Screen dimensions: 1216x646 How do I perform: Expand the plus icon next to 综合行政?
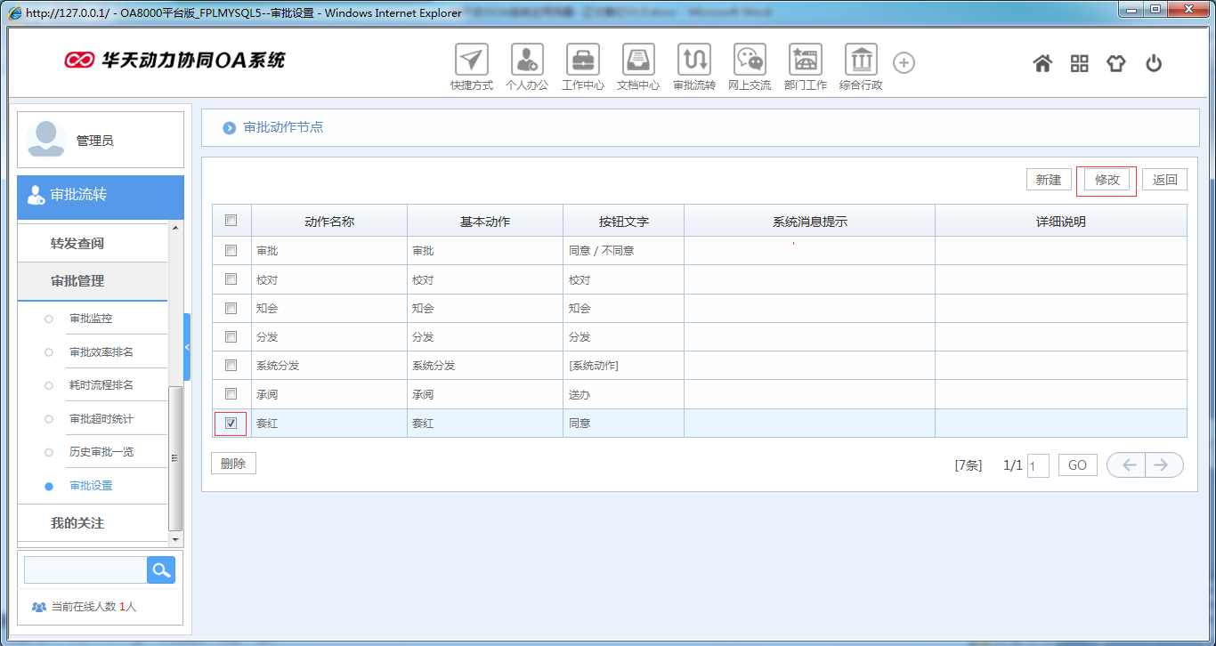[x=904, y=62]
